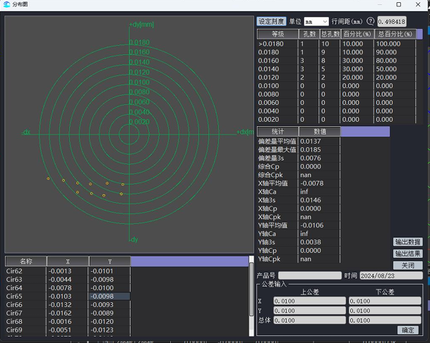Viewport: 430px width, 343px height.
Task: Click the 等级 column header
Action: pyautogui.click(x=277, y=34)
